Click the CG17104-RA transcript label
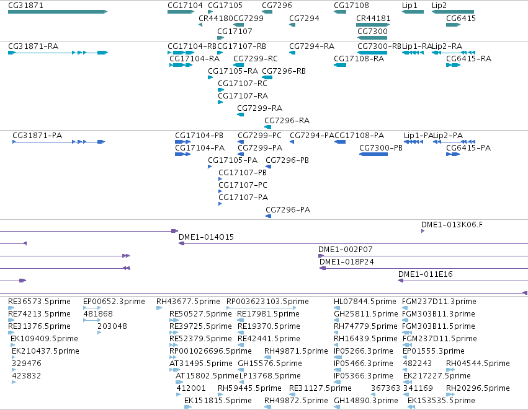This screenshot has height=410, width=528. (x=194, y=58)
